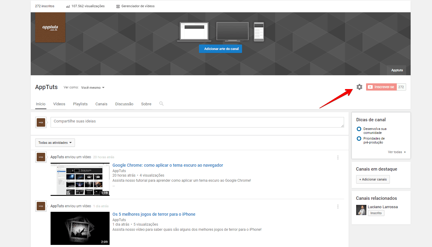The height and width of the screenshot is (247, 432).
Task: Click Adicionar arte do canal button
Action: click(x=220, y=49)
